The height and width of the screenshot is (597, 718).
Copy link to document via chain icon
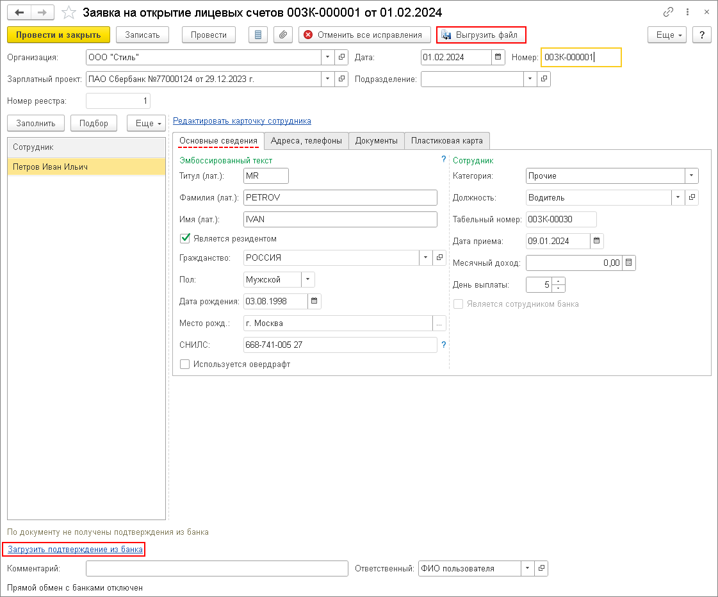[669, 13]
